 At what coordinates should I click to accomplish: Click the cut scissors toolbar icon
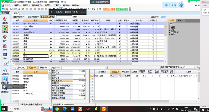(19, 9)
